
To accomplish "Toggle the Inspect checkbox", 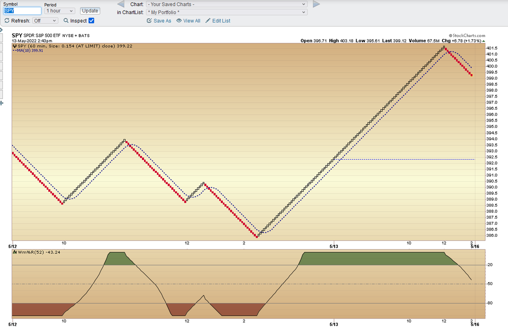I will pos(92,21).
